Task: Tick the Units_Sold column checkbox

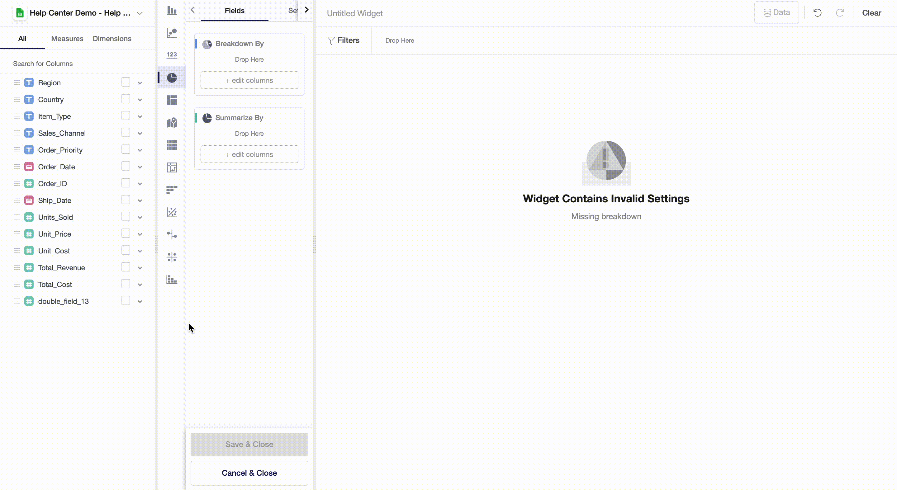Action: [x=126, y=217]
